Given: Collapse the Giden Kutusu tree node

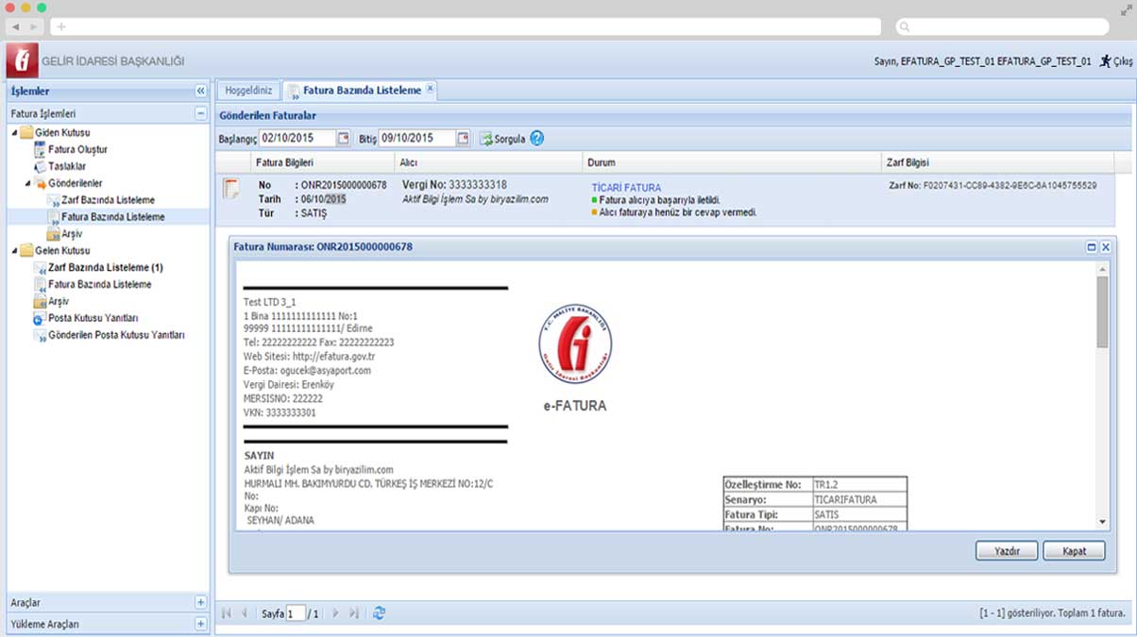Looking at the screenshot, I should (x=13, y=133).
